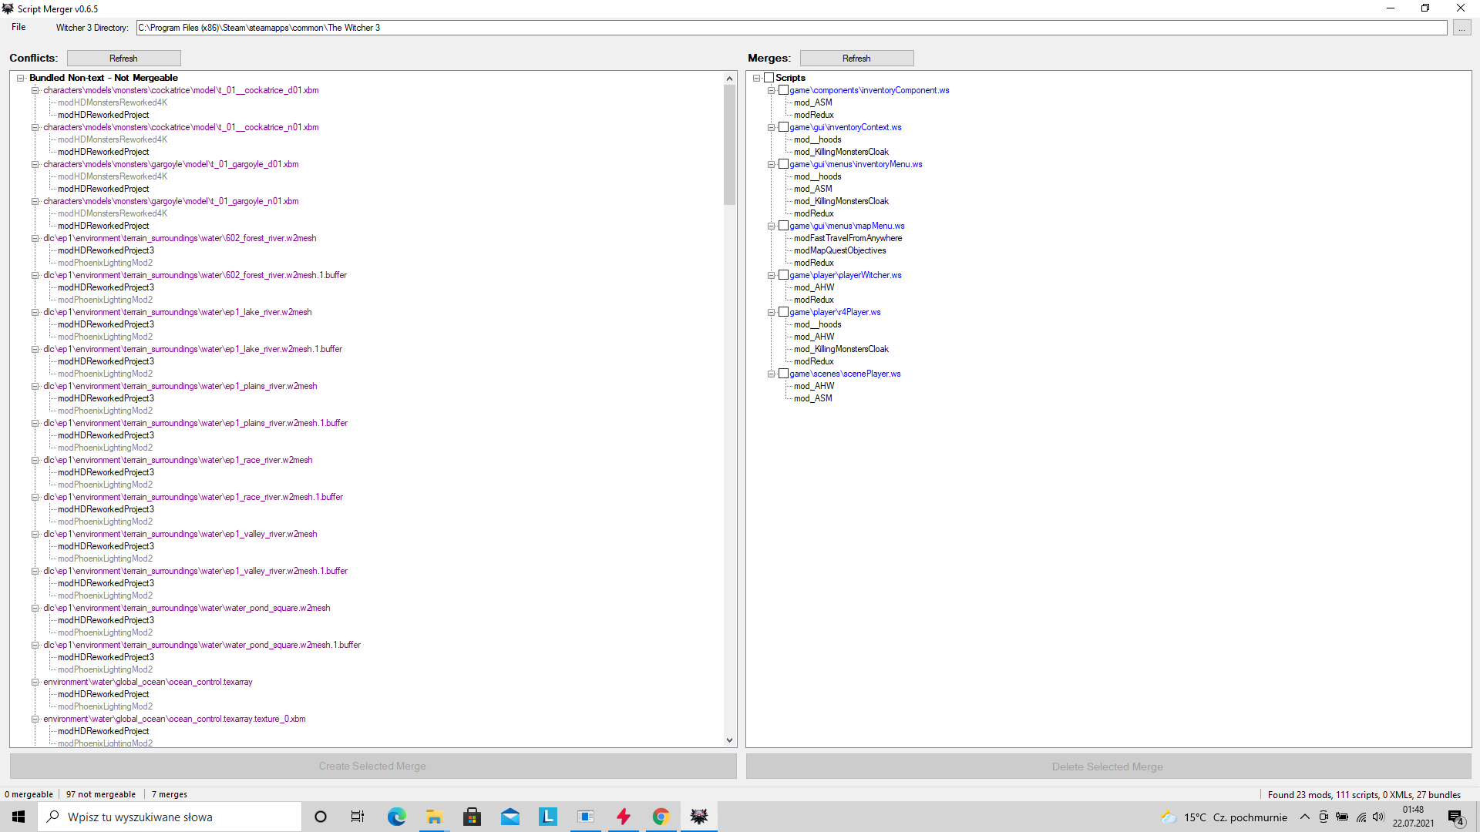Click the conflicts list scroll up arrow
Screen dimensions: 1480x832
729,79
